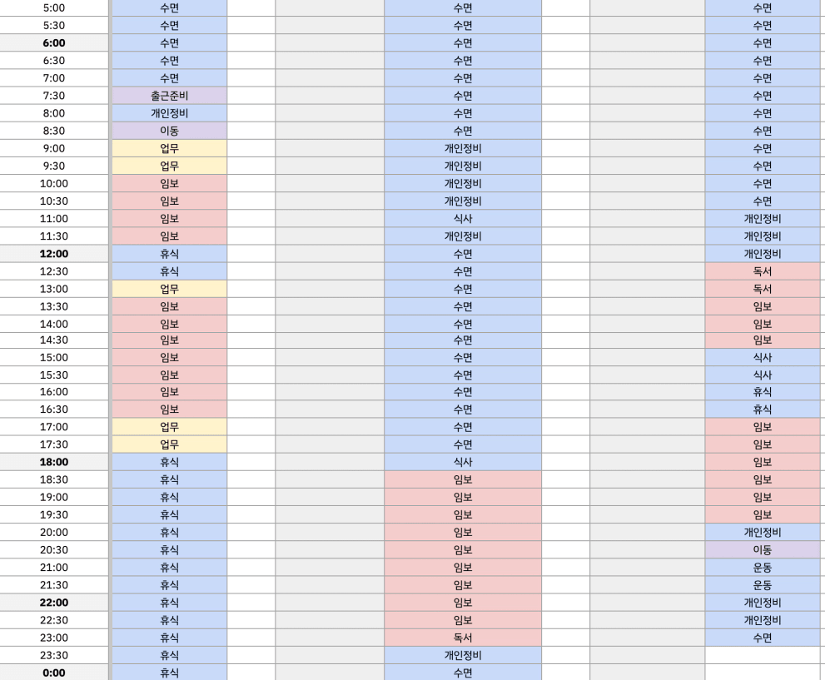Select the 이동 cell in the 20:30 row
825x680 pixels.
point(762,550)
